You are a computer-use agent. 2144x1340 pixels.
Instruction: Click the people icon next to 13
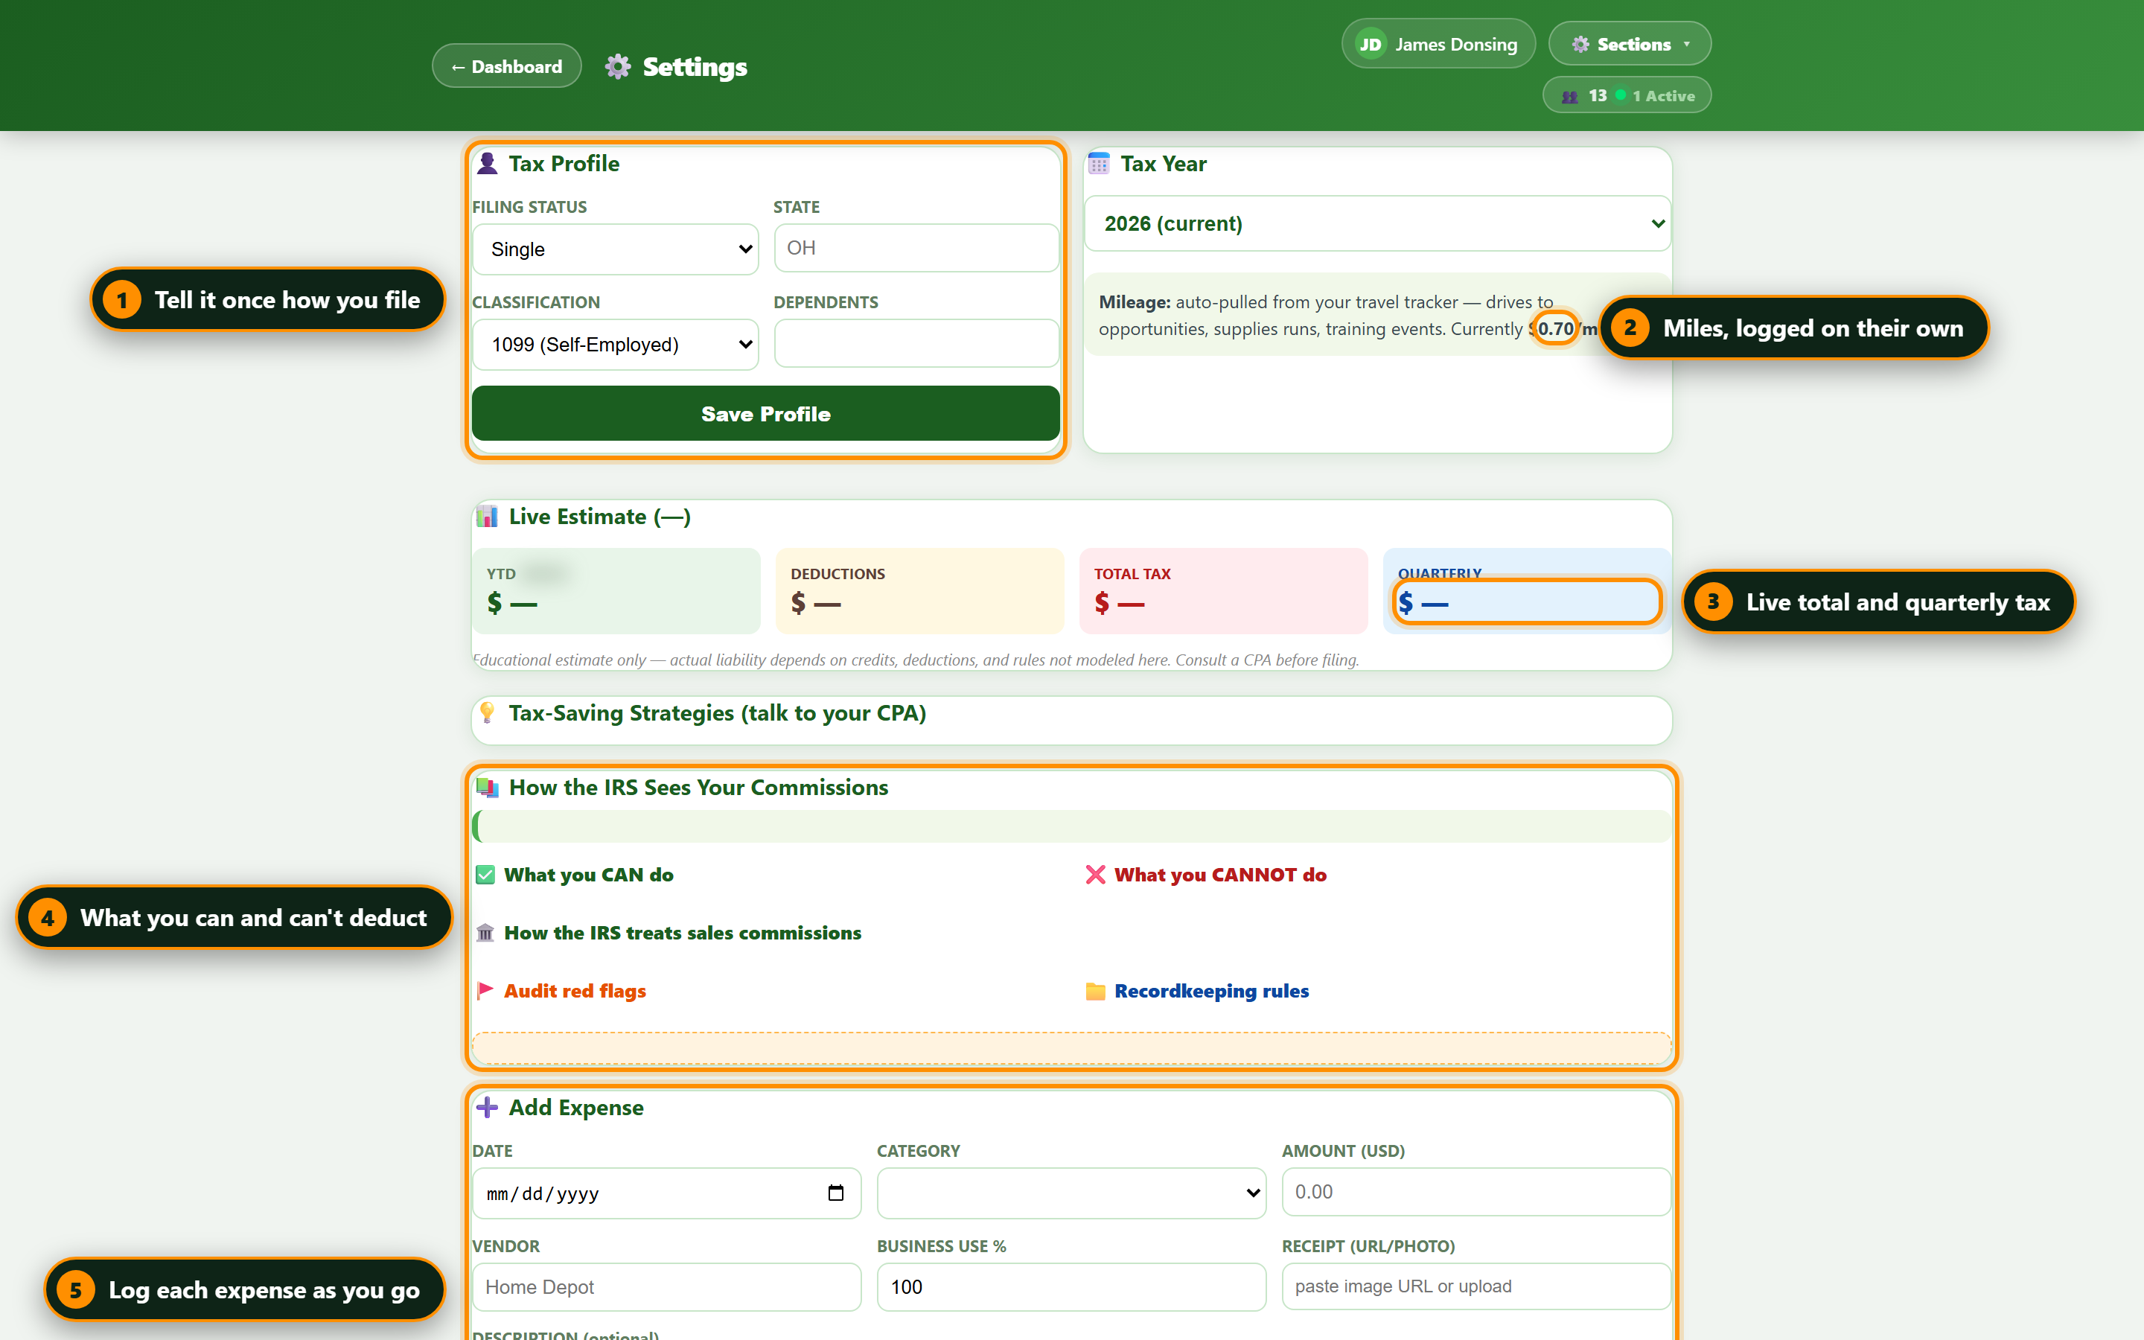(1569, 97)
